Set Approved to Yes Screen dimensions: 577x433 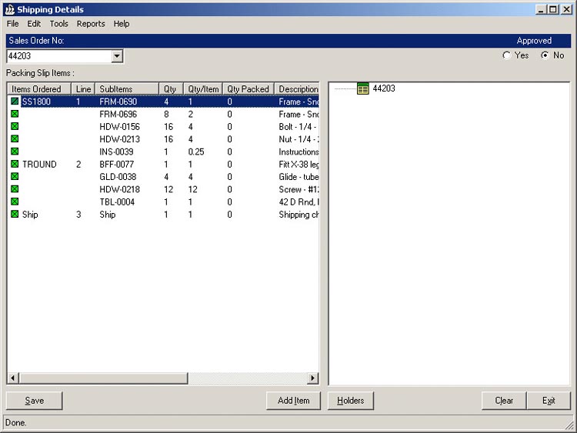point(506,55)
